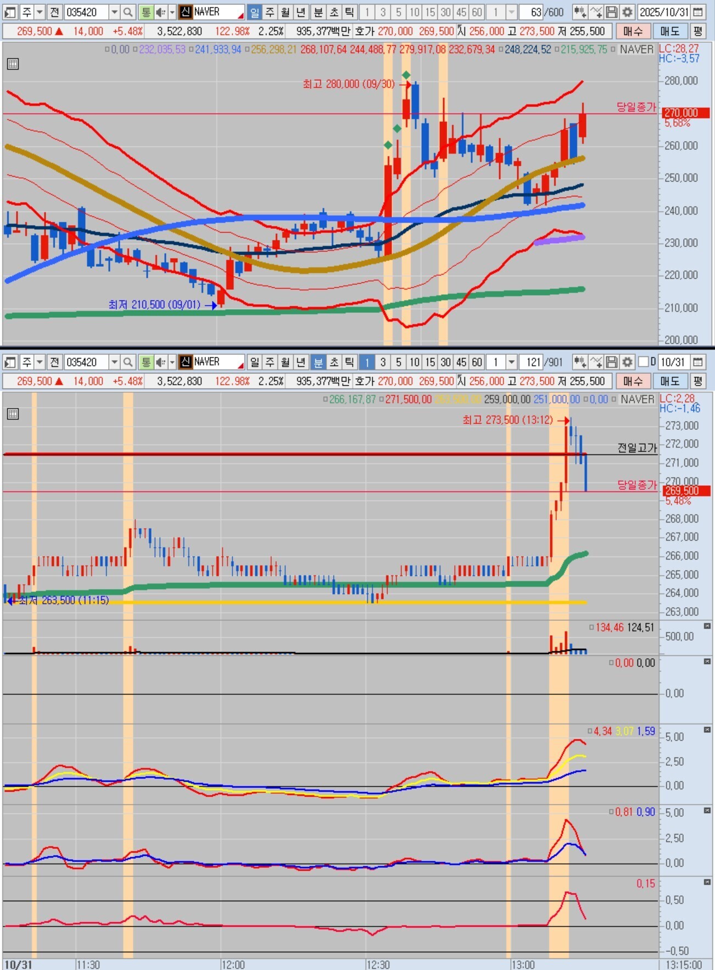Toggle the D checkbox in the minute chart toolbar
715x970 pixels.
643,362
